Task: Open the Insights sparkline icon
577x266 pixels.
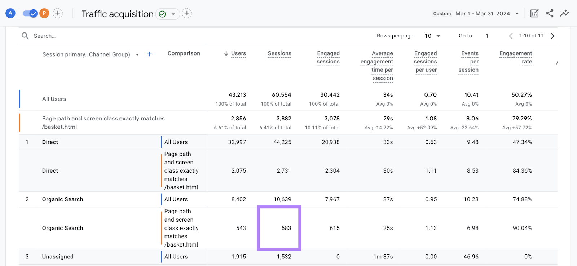Action: click(564, 14)
